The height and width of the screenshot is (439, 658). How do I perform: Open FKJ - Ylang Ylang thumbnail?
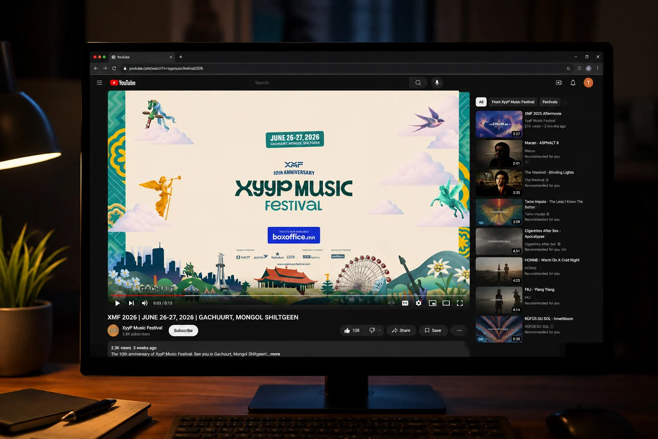coord(499,300)
